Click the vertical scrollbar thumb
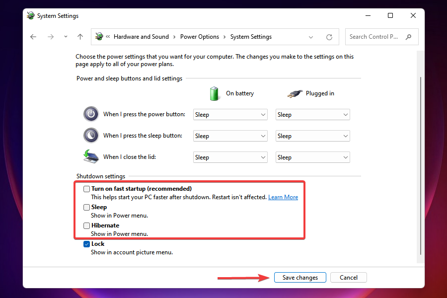447x298 pixels. pos(421,165)
